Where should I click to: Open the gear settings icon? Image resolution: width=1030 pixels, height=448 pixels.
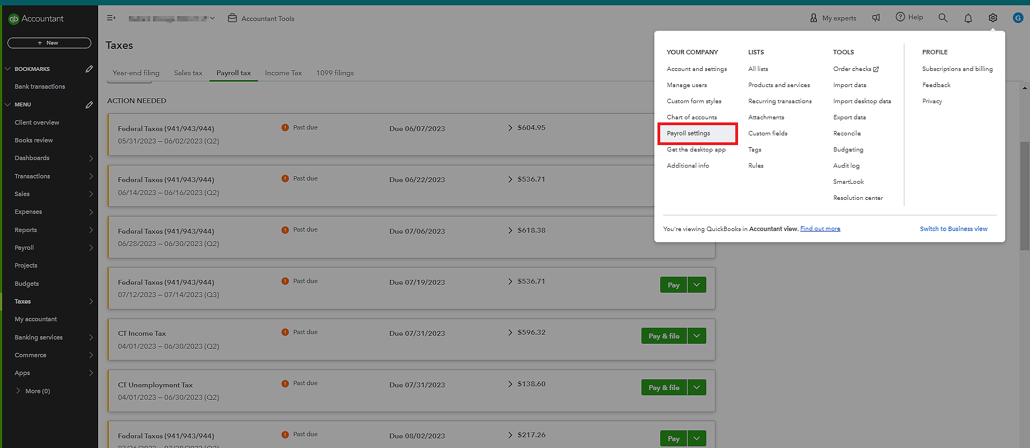(x=993, y=18)
